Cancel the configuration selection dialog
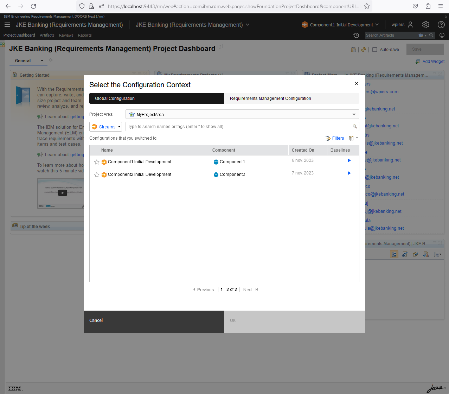449x394 pixels. click(154, 322)
